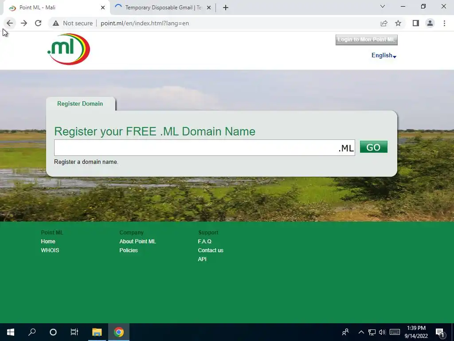454x341 pixels.
Task: Minimize the Chrome window
Action: (403, 6)
